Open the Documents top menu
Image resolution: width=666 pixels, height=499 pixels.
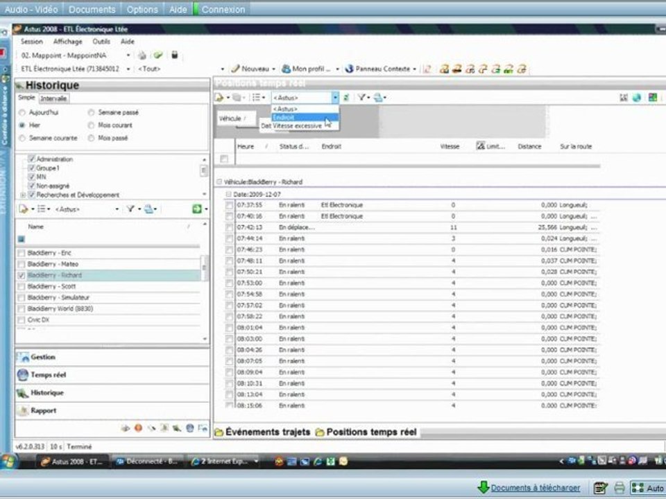(92, 9)
